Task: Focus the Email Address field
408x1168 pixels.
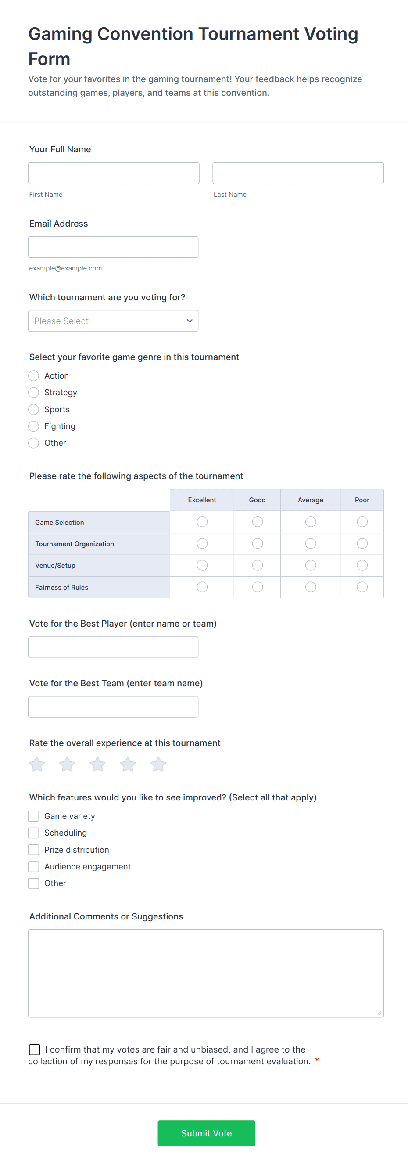Action: tap(113, 247)
